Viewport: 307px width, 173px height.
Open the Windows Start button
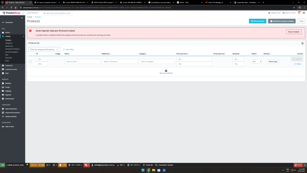coord(143,170)
